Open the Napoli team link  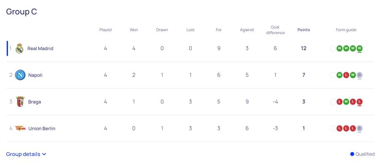(35, 75)
